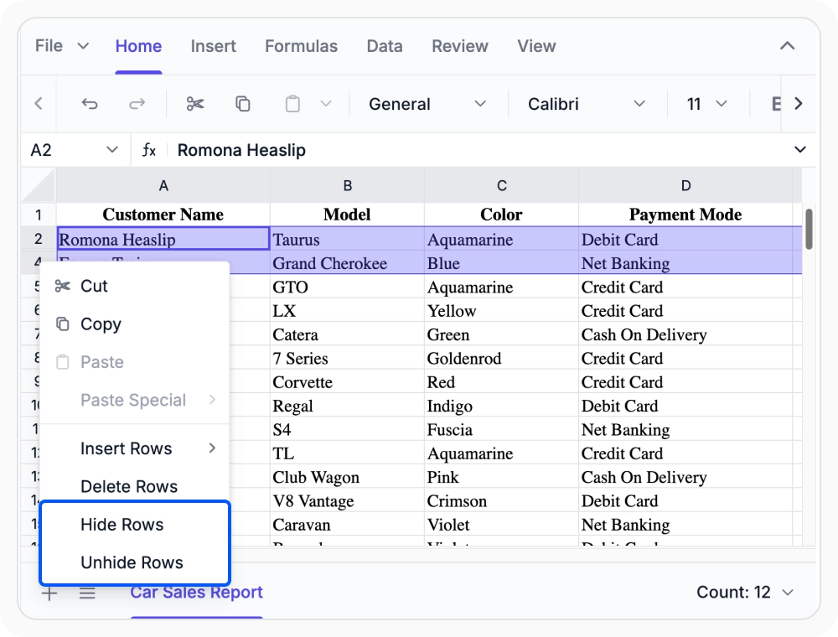The width and height of the screenshot is (838, 637).
Task: Switch to the Home tab
Action: coord(138,46)
